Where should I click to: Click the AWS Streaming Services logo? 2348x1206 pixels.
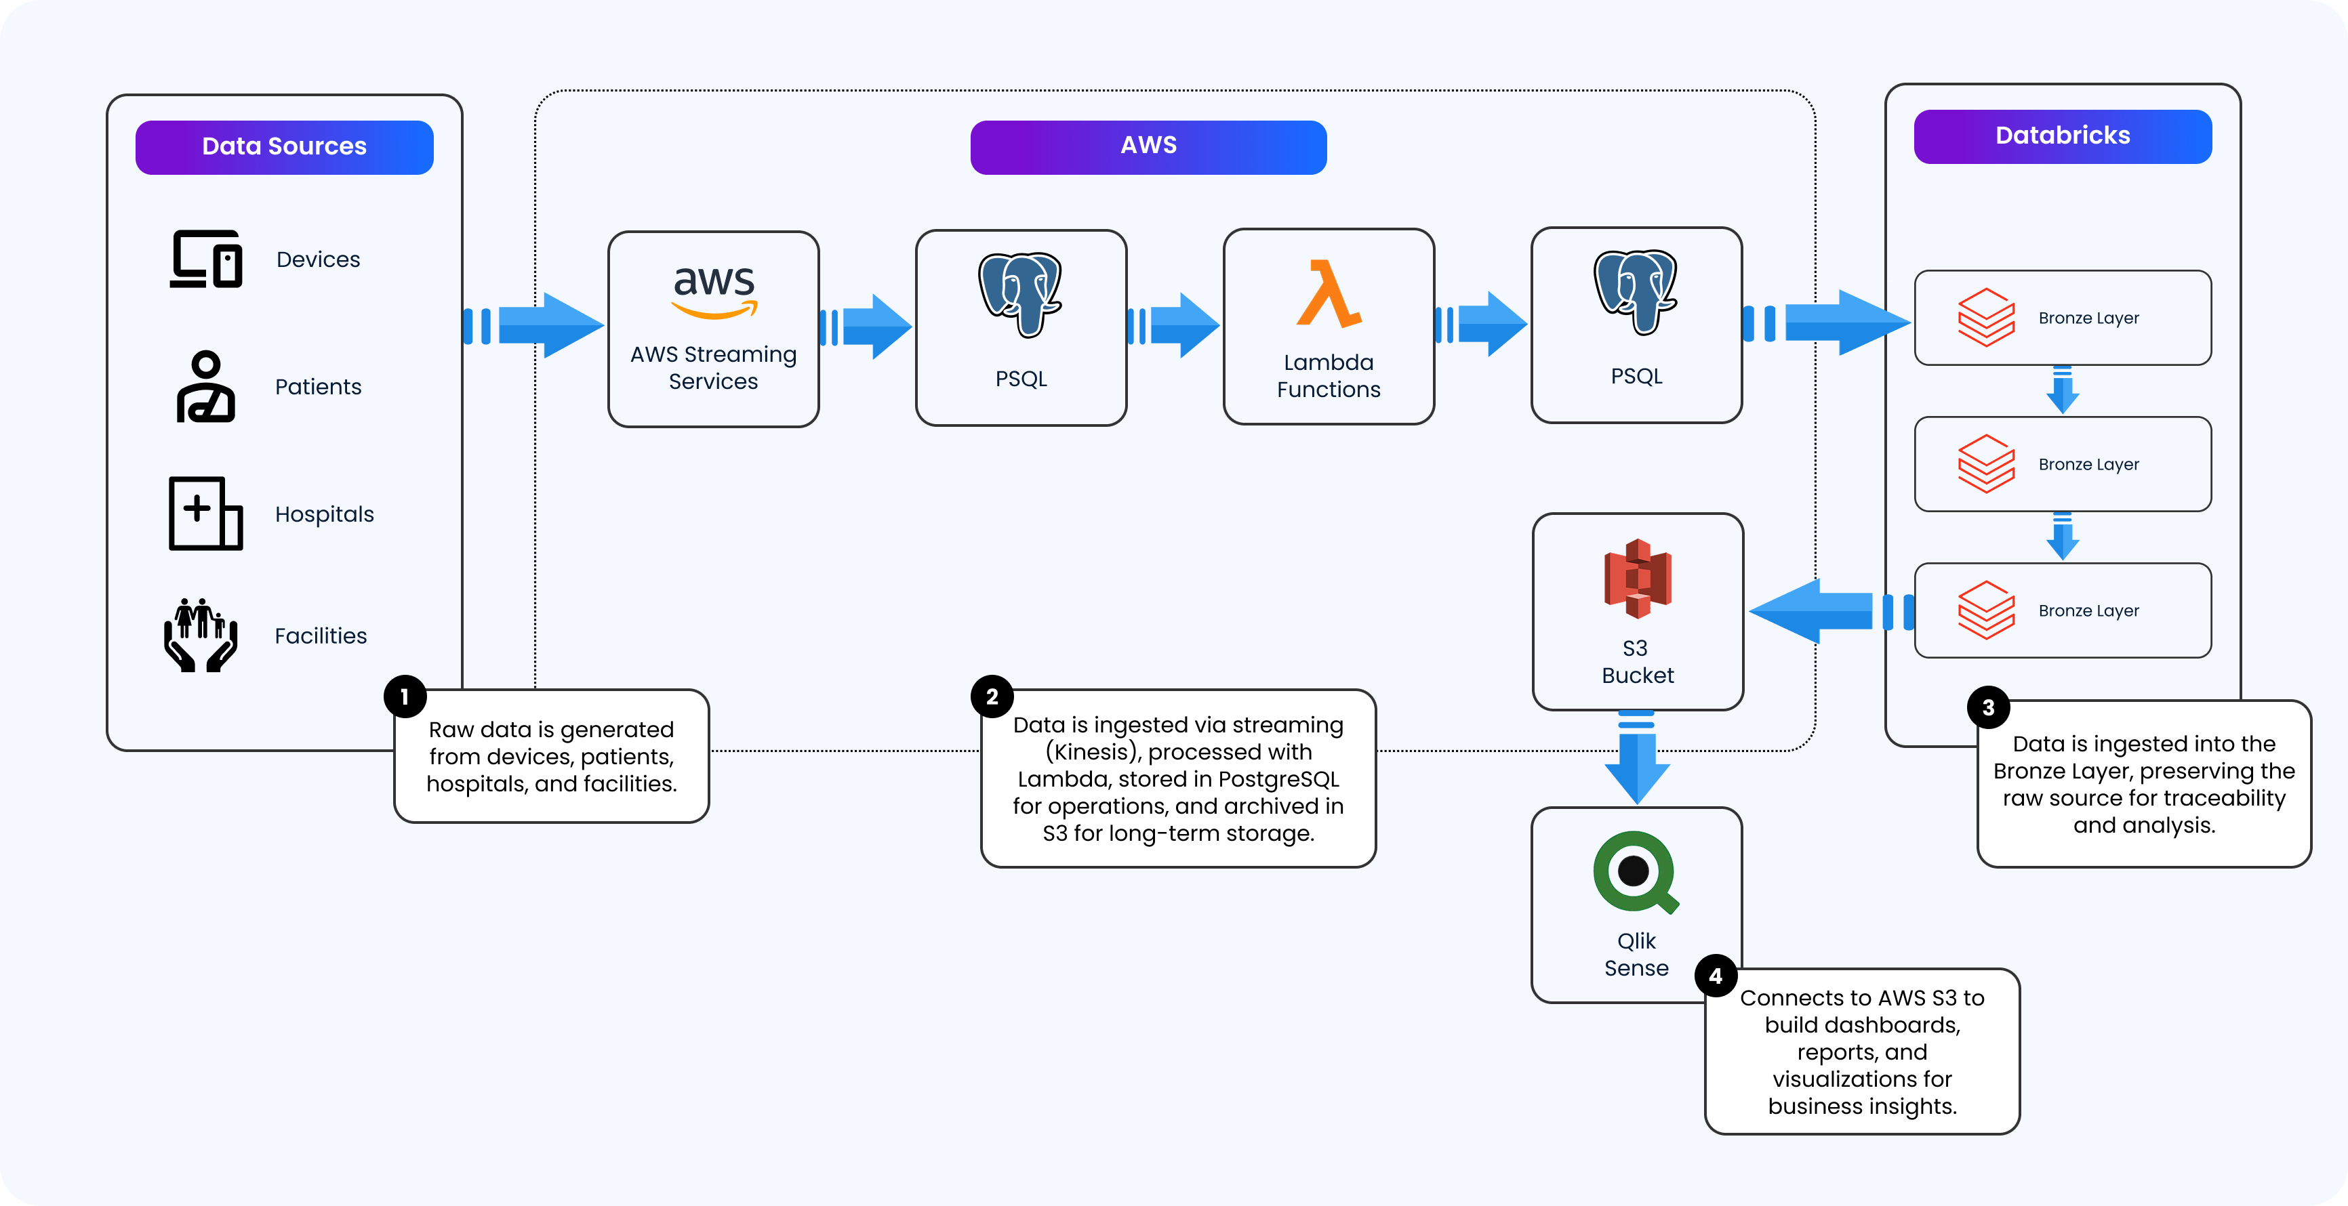(714, 291)
